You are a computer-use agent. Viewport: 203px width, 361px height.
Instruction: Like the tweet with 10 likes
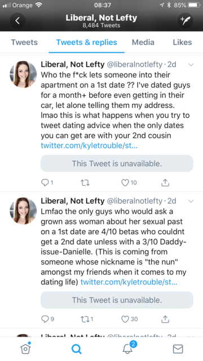129,183
